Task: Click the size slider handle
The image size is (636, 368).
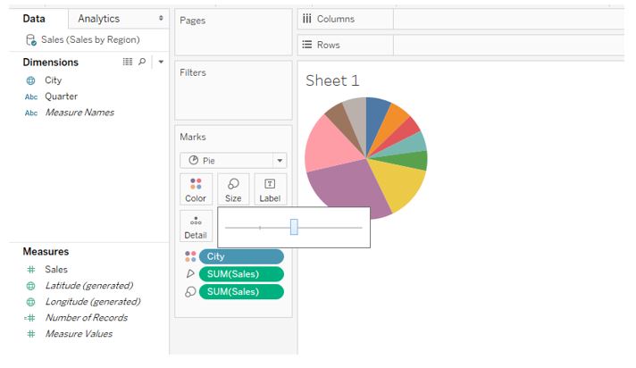Action: (x=294, y=228)
